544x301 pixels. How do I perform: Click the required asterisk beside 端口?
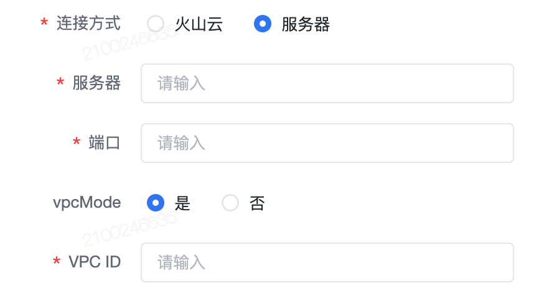coord(77,143)
